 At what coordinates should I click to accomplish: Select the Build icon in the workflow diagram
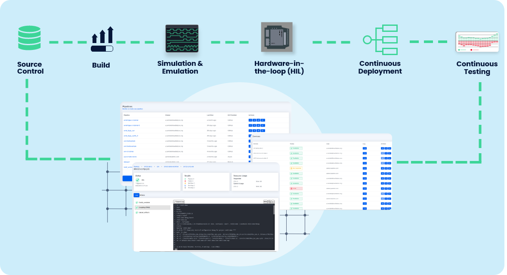coord(102,39)
